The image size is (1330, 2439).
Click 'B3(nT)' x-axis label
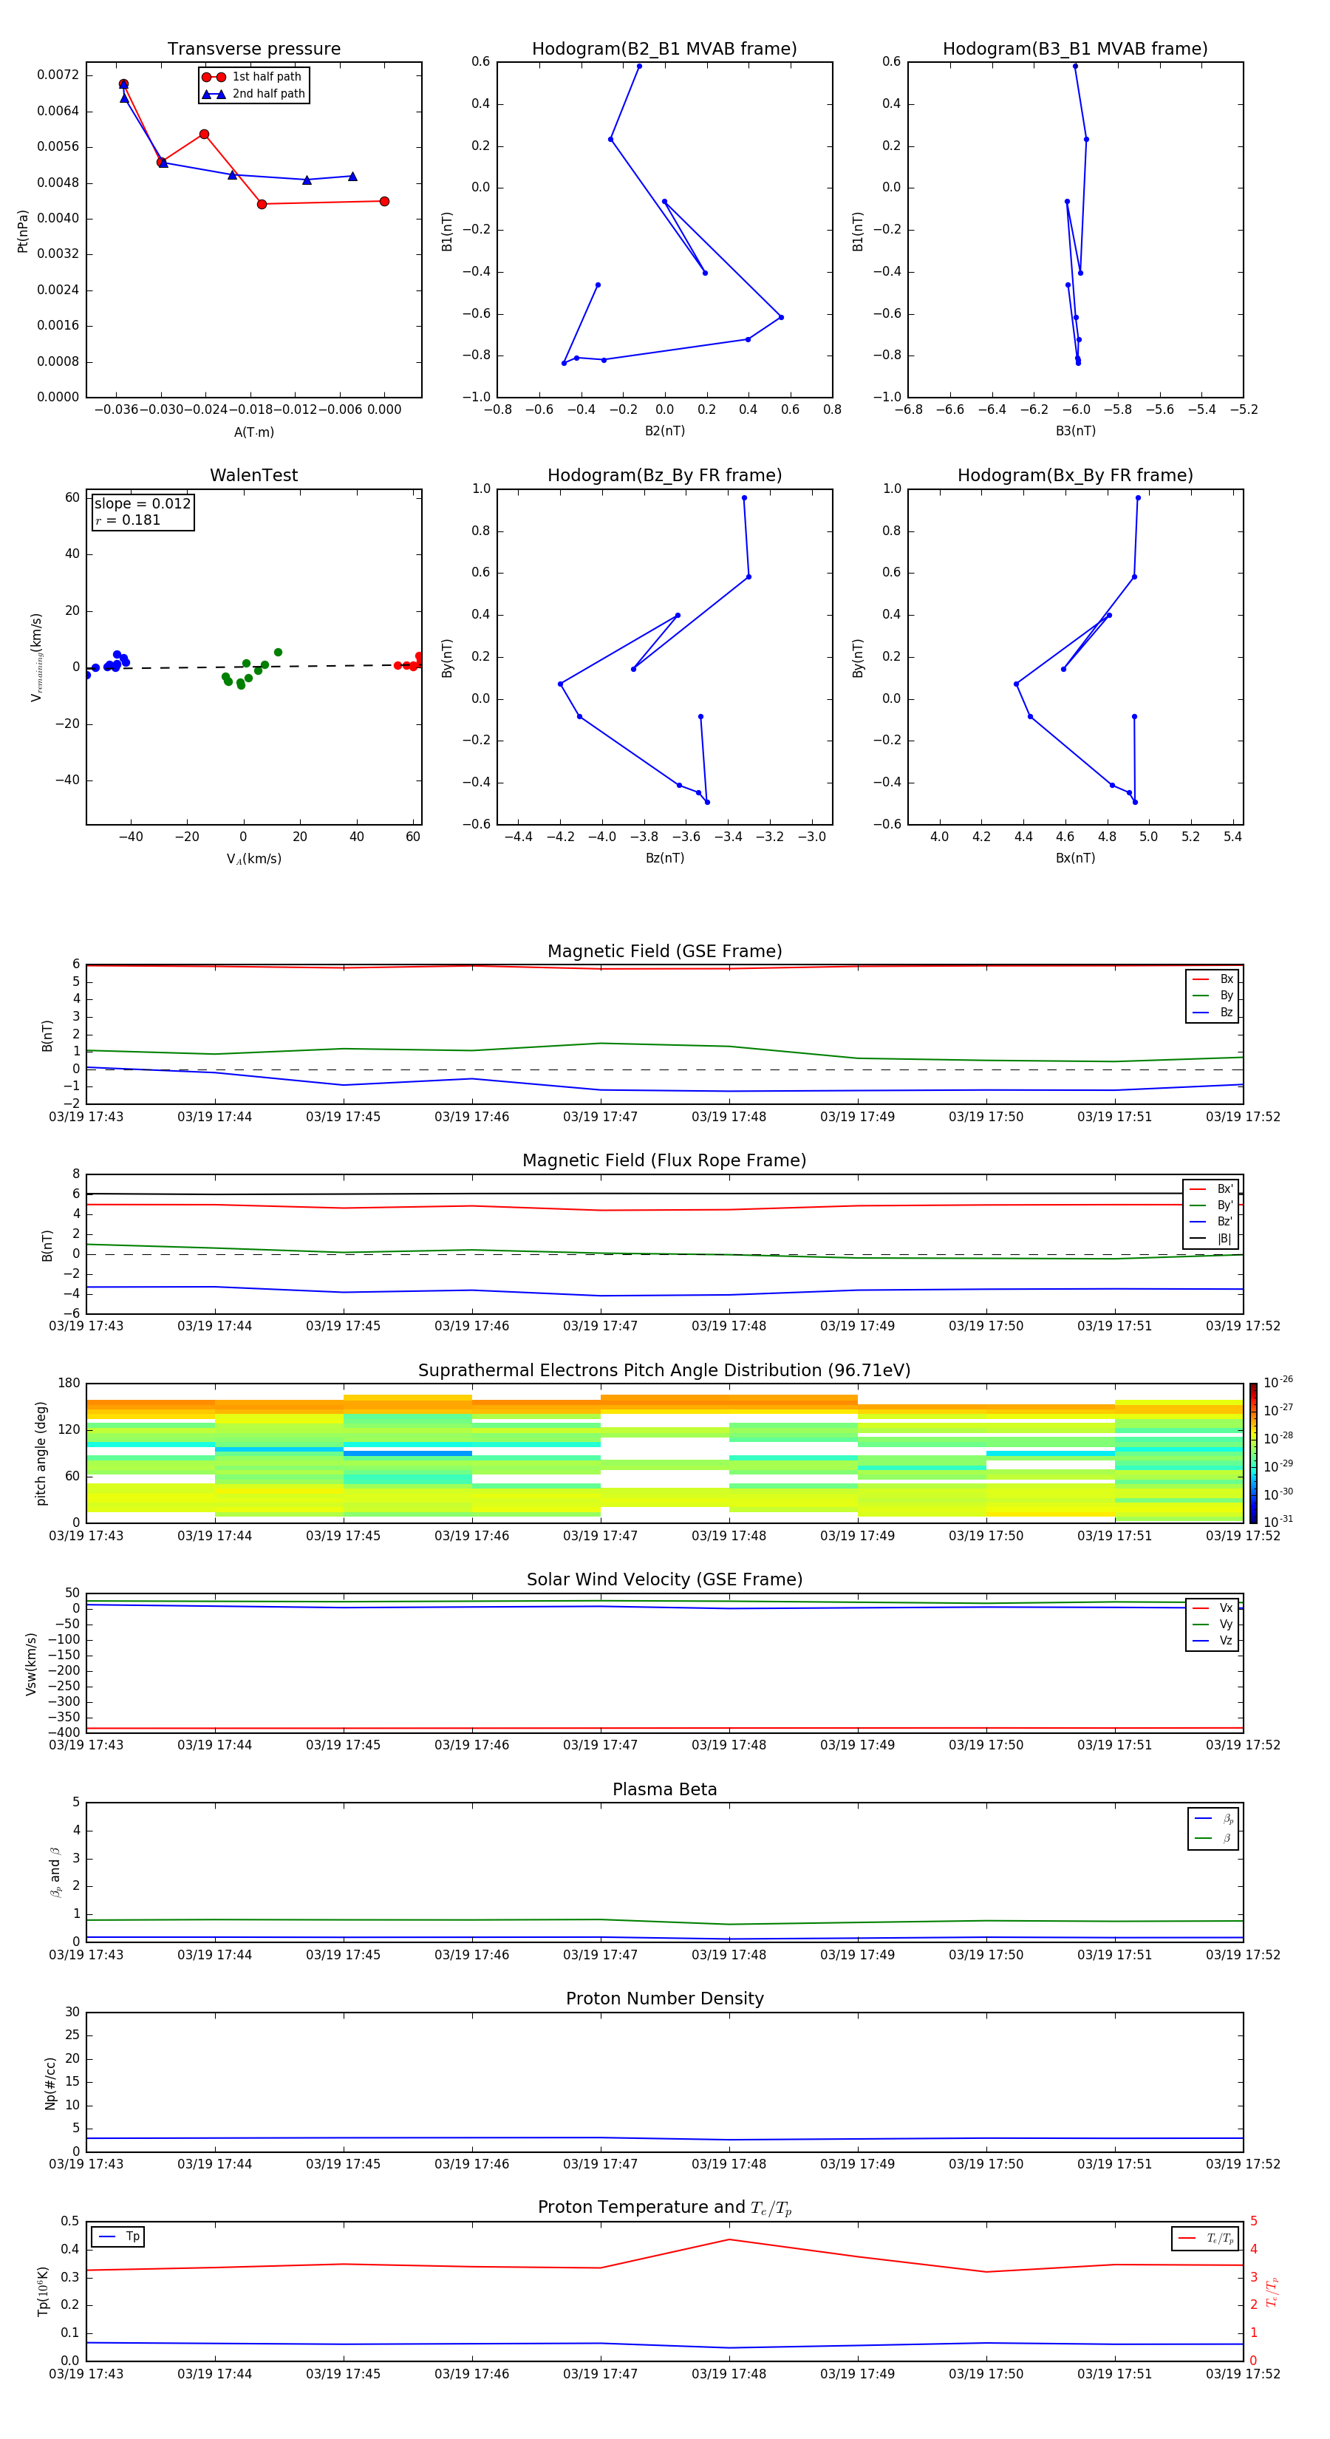pyautogui.click(x=1075, y=431)
